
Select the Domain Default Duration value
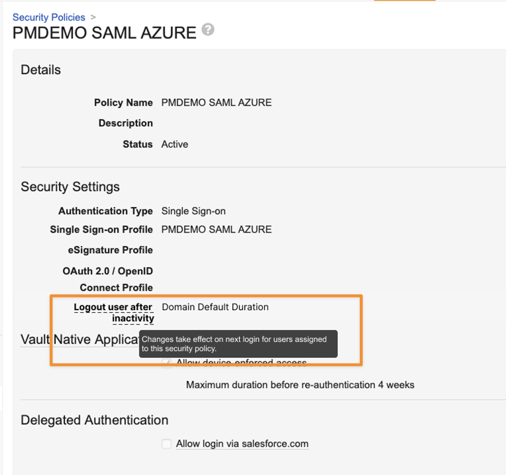click(x=215, y=307)
